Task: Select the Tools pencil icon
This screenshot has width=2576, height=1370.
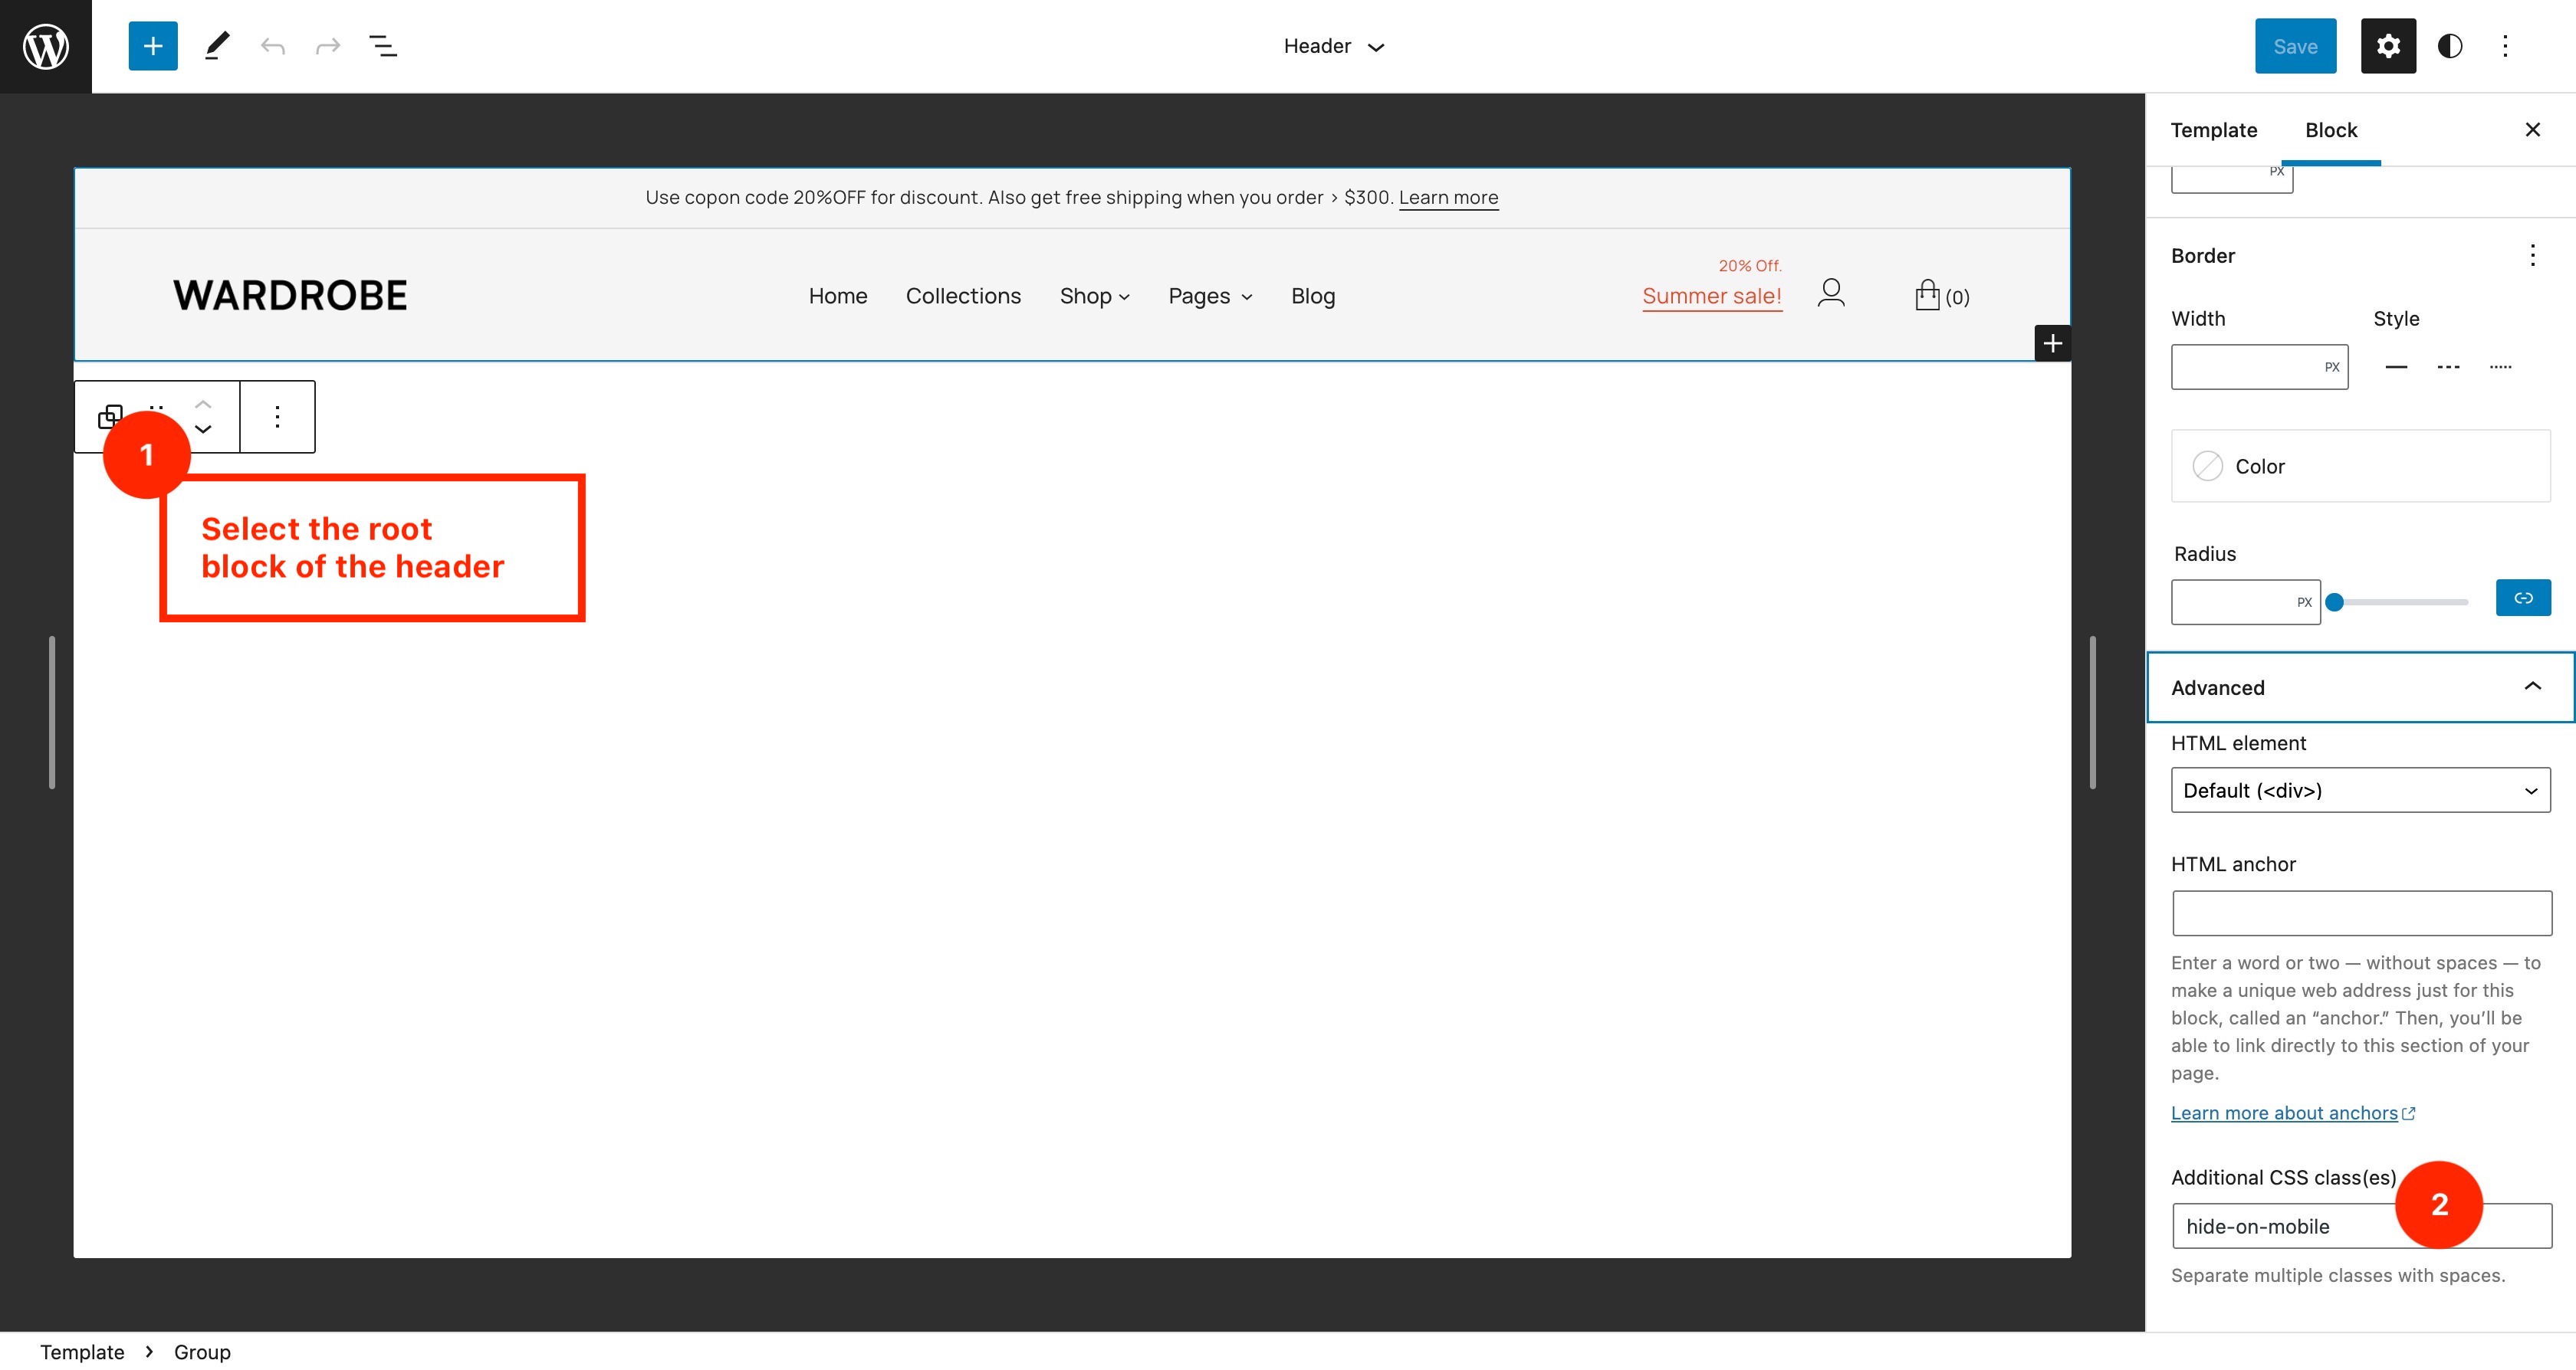Action: pyautogui.click(x=216, y=46)
